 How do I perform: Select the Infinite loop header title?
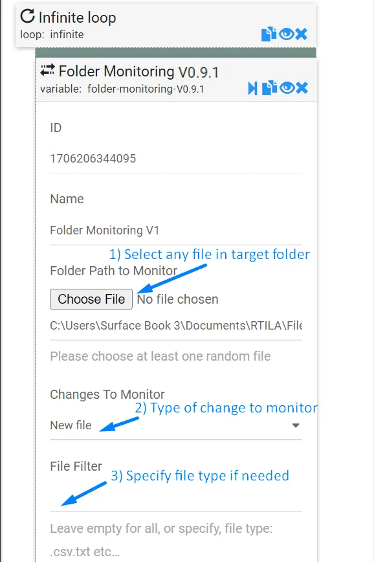pyautogui.click(x=77, y=17)
